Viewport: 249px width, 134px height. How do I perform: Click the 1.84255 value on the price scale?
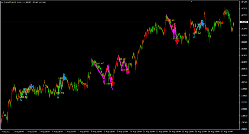[244, 2]
